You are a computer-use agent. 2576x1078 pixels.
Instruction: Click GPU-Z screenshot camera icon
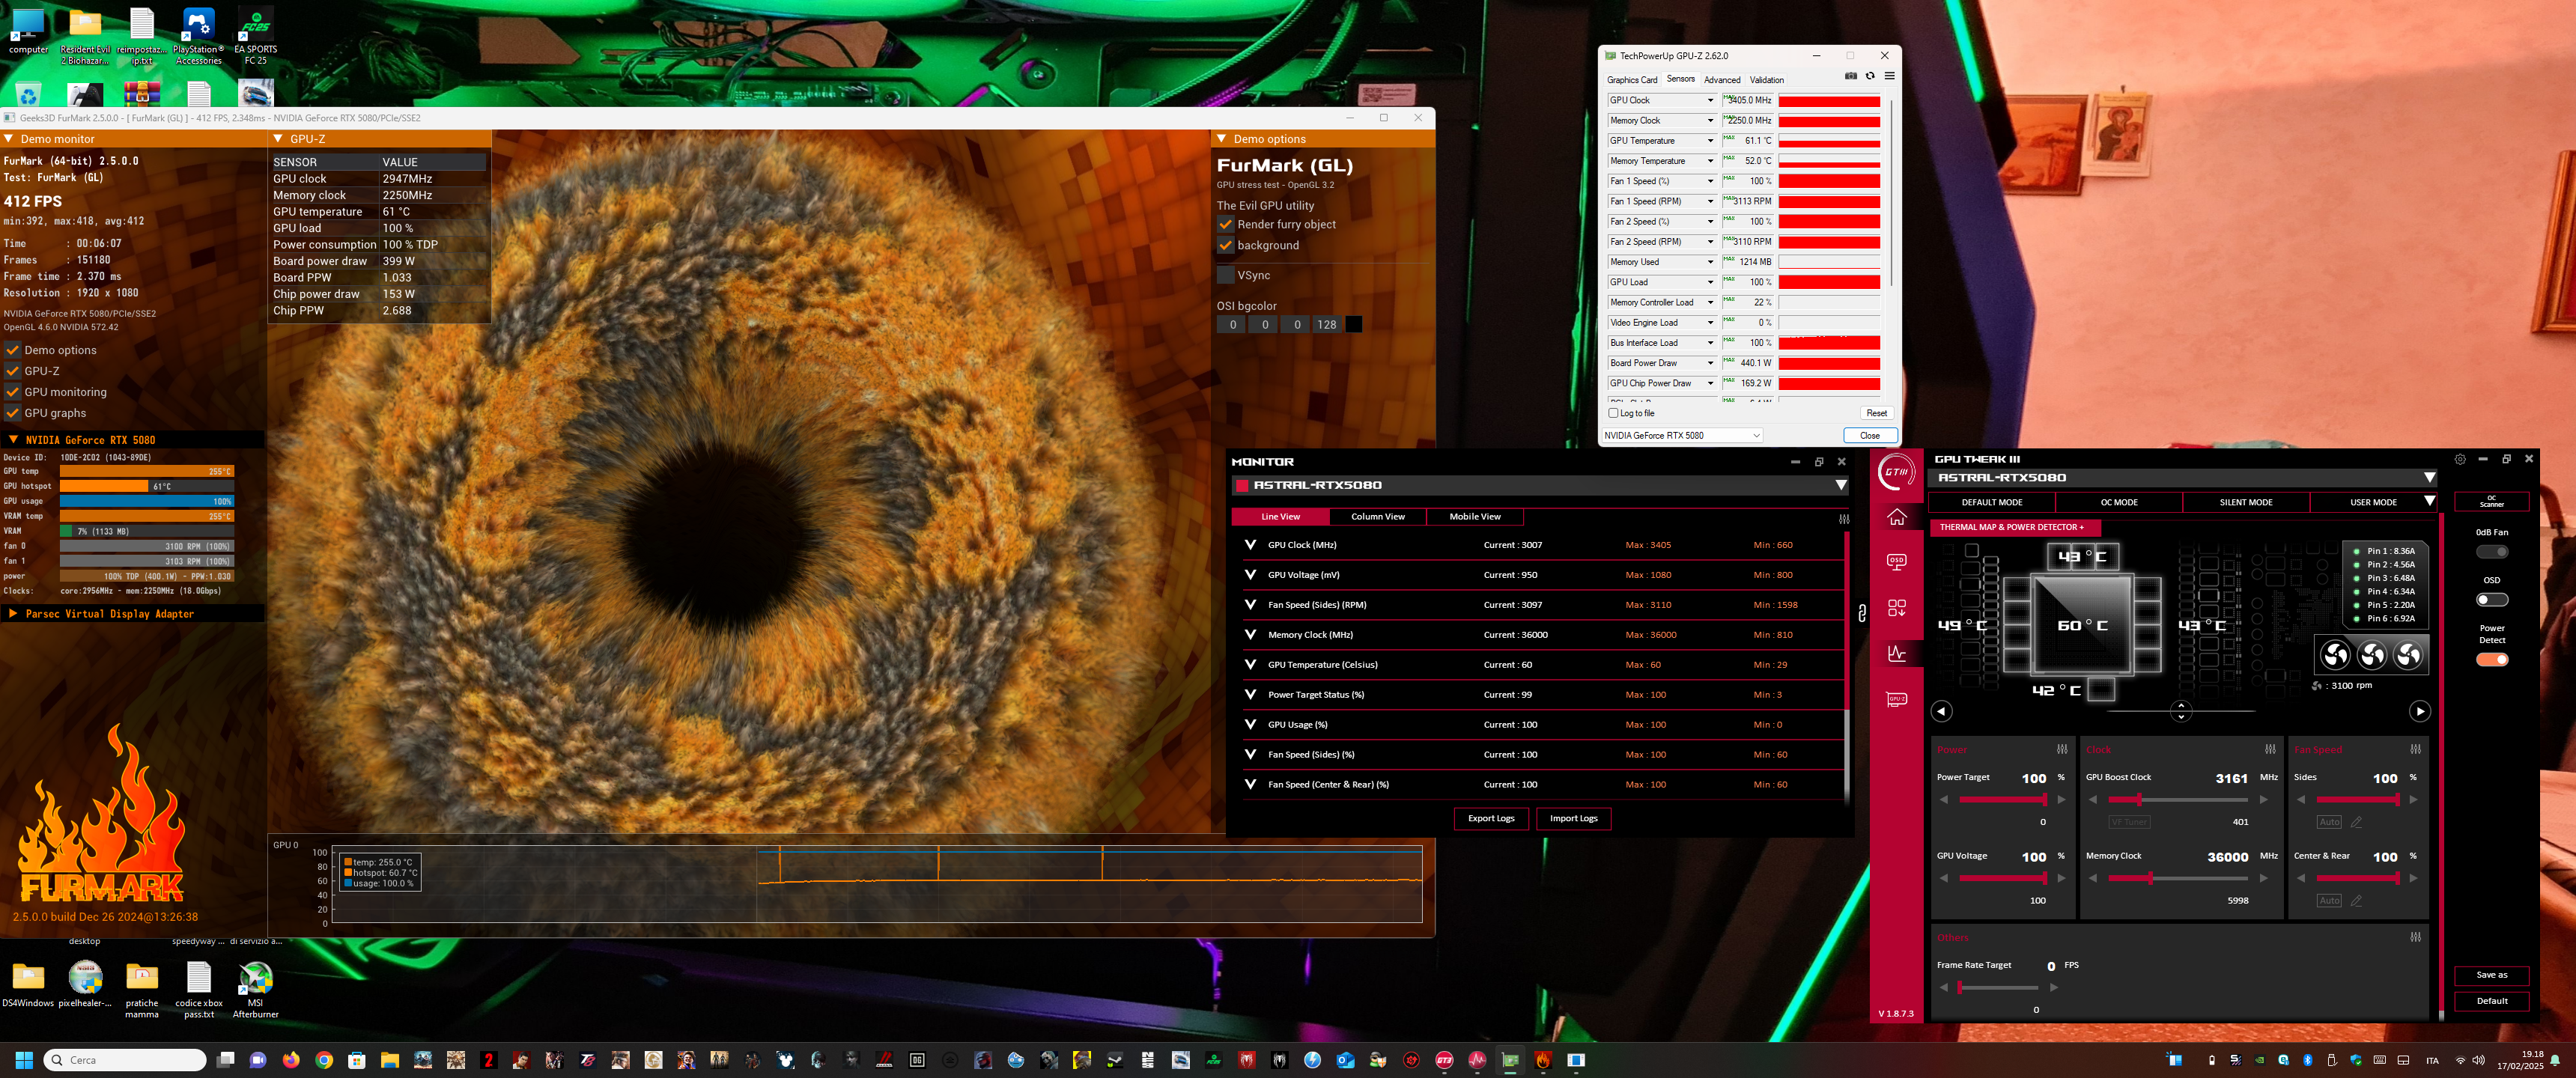click(1850, 76)
